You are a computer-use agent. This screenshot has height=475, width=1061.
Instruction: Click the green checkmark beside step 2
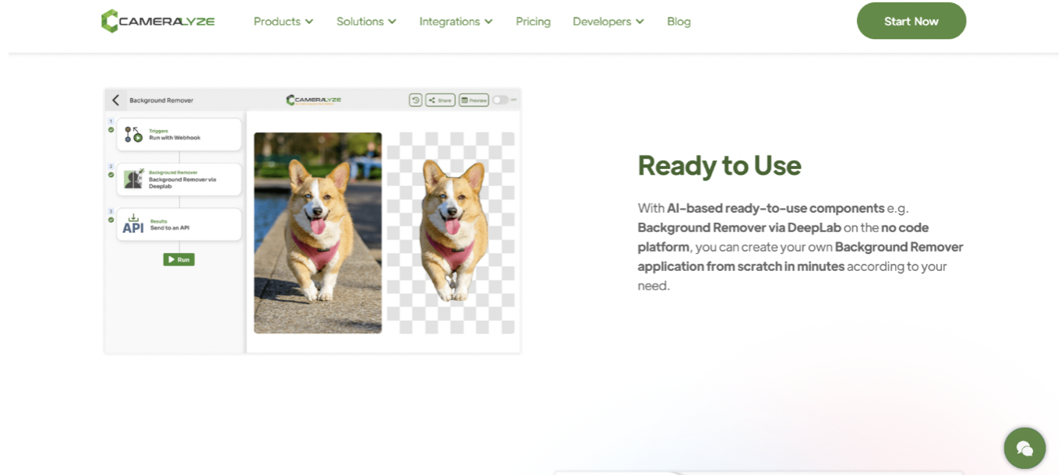(x=111, y=174)
